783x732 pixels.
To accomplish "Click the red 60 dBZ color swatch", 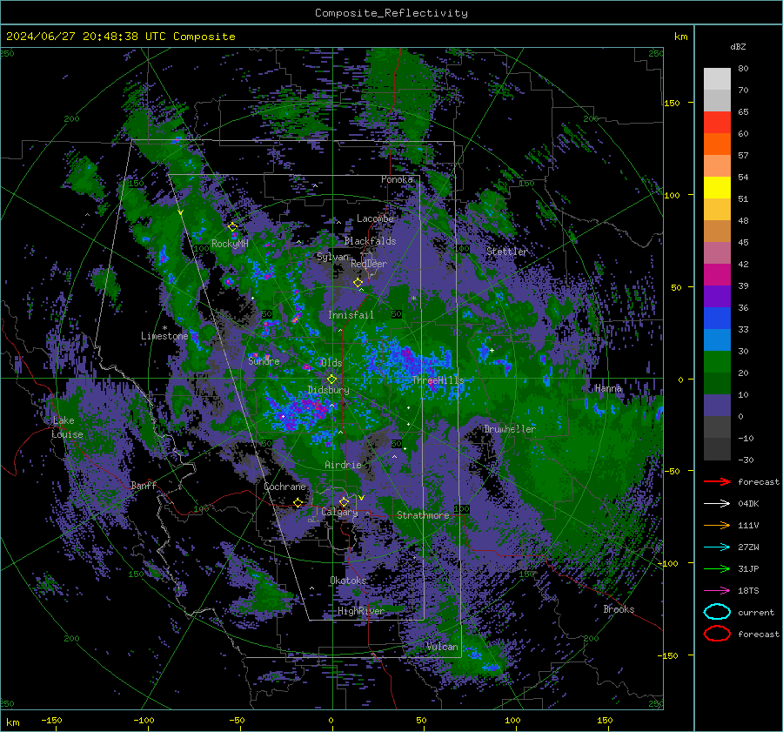I will click(717, 123).
